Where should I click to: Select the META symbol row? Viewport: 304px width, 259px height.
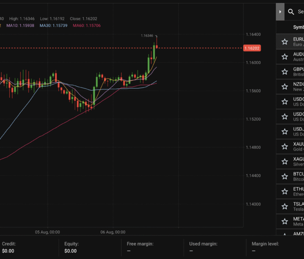tap(298, 221)
